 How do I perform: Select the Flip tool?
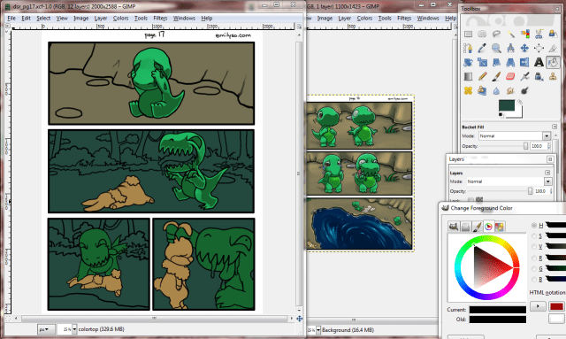point(524,62)
